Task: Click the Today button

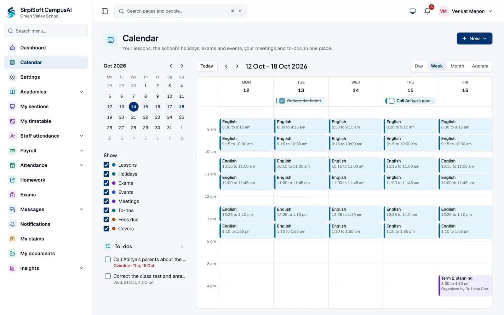Action: tap(207, 66)
